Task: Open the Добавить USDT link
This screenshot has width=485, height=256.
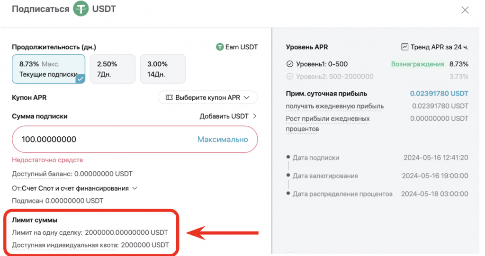Action: [224, 116]
